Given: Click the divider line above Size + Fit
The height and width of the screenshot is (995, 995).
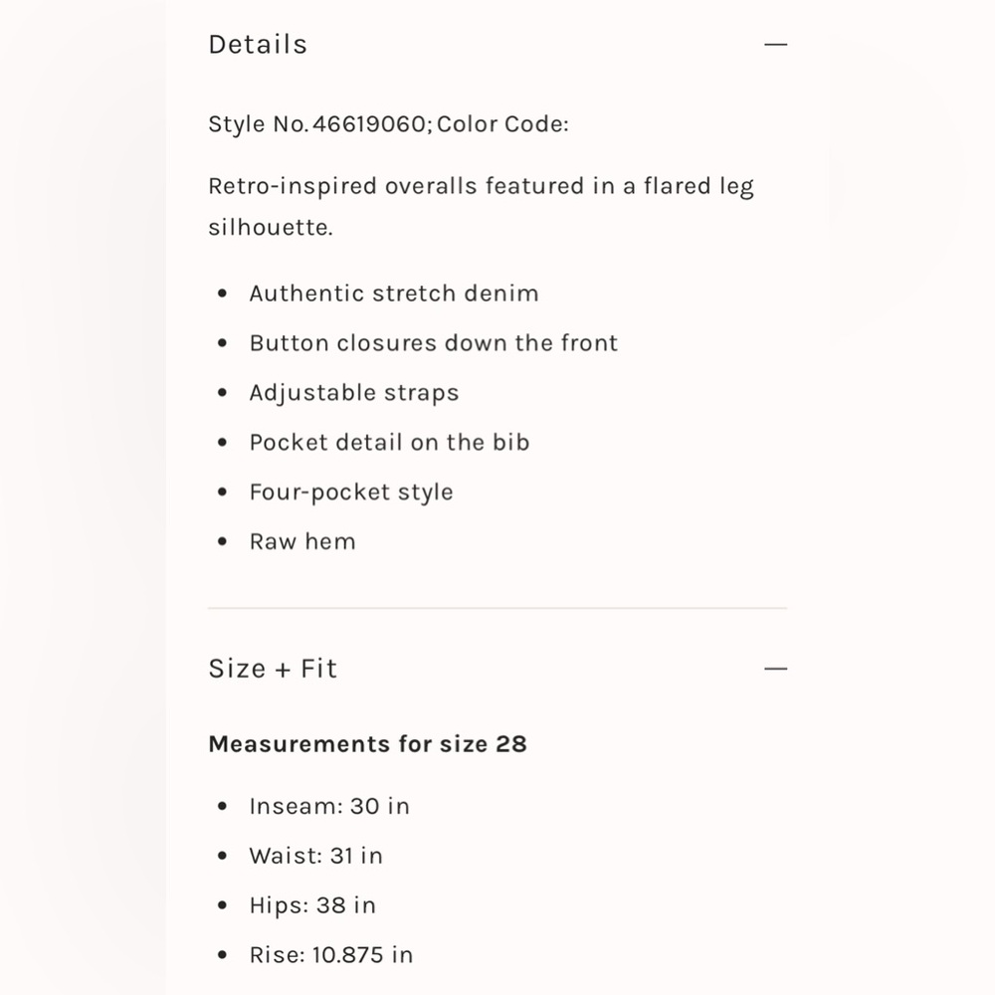Looking at the screenshot, I should pyautogui.click(x=497, y=607).
